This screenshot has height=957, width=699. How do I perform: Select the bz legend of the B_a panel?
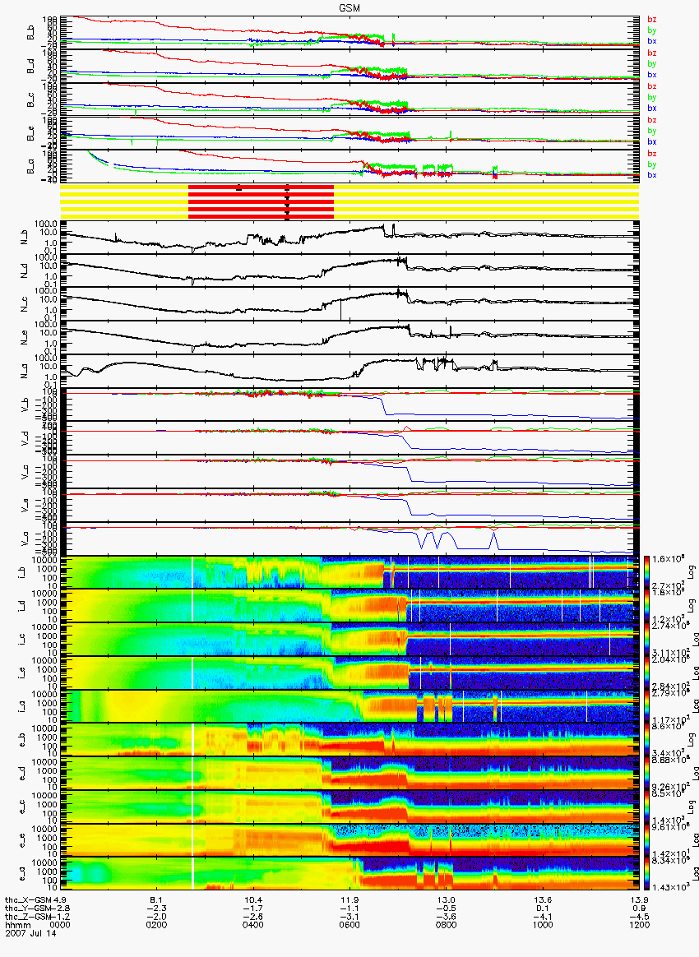(x=652, y=154)
